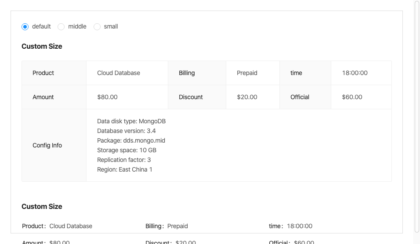Click the 'Region: East China 1' line
Image resolution: width=420 pixels, height=244 pixels.
(x=125, y=169)
